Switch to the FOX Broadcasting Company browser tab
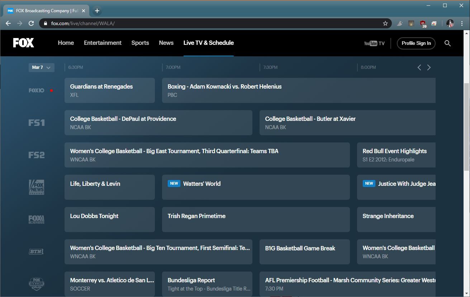Viewport: 470px width, 297px height. (46, 11)
